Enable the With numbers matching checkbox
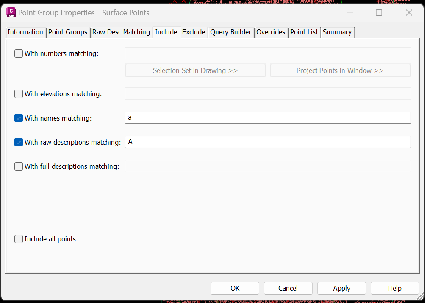 [x=19, y=53]
